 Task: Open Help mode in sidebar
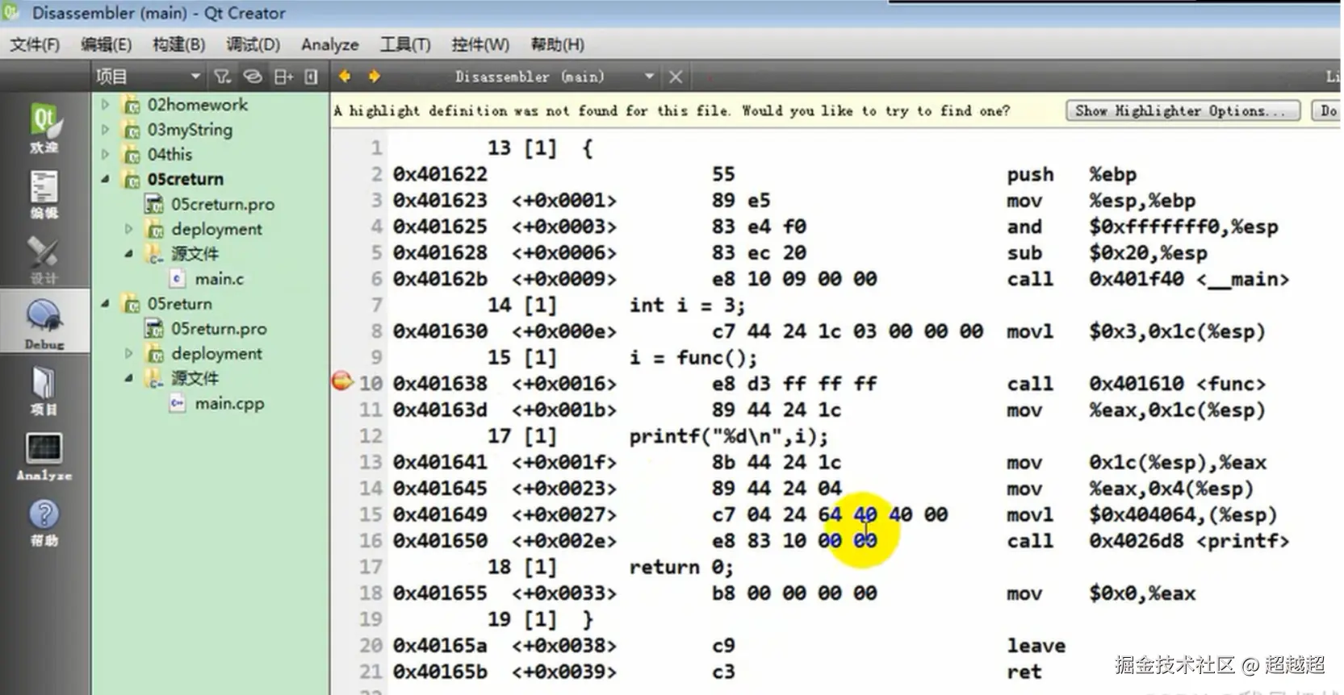click(44, 521)
